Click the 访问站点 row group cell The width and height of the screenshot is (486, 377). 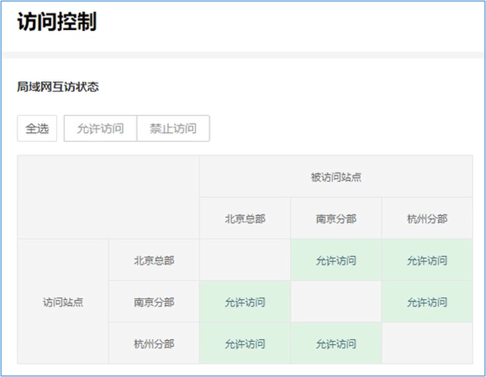coord(63,302)
